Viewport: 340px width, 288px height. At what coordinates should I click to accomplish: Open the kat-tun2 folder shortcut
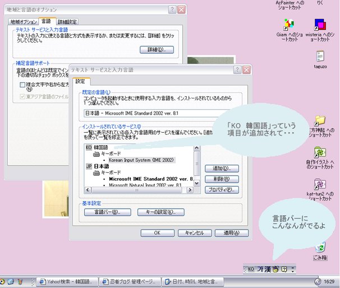pos(320,184)
